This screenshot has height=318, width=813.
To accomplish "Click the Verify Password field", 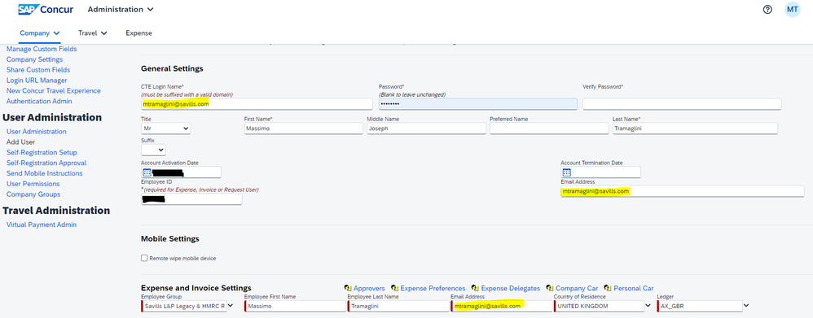I will [x=682, y=104].
